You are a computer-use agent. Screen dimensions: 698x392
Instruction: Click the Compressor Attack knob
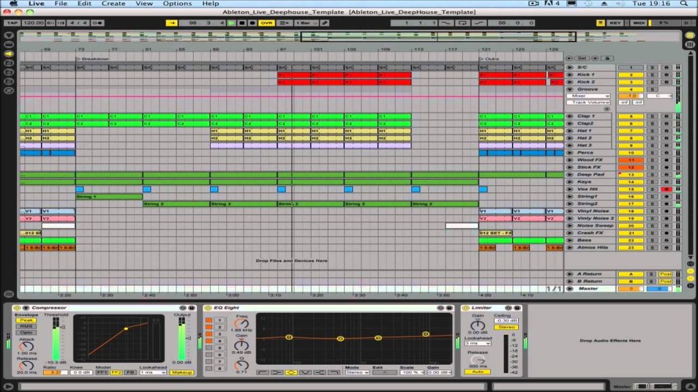[x=27, y=346]
